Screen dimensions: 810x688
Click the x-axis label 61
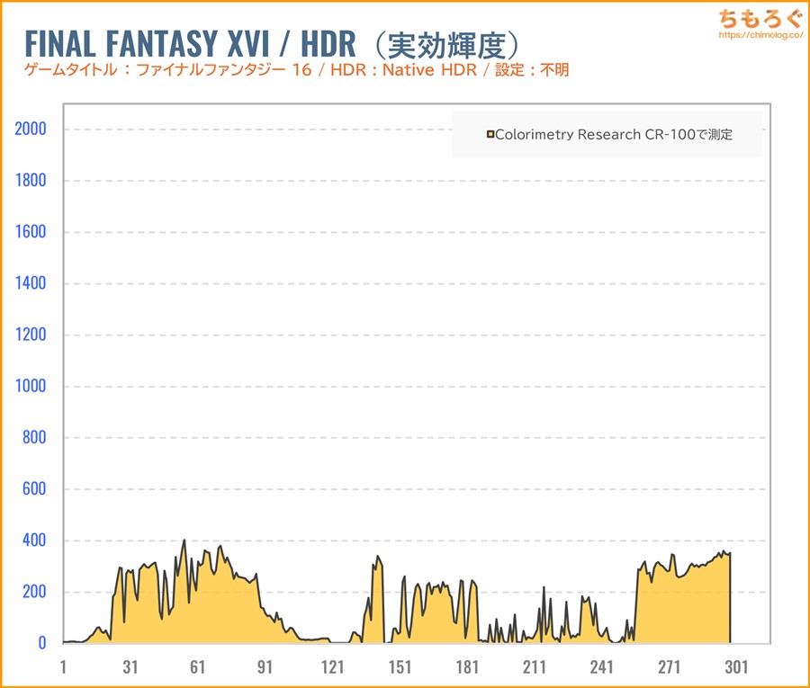[197, 666]
